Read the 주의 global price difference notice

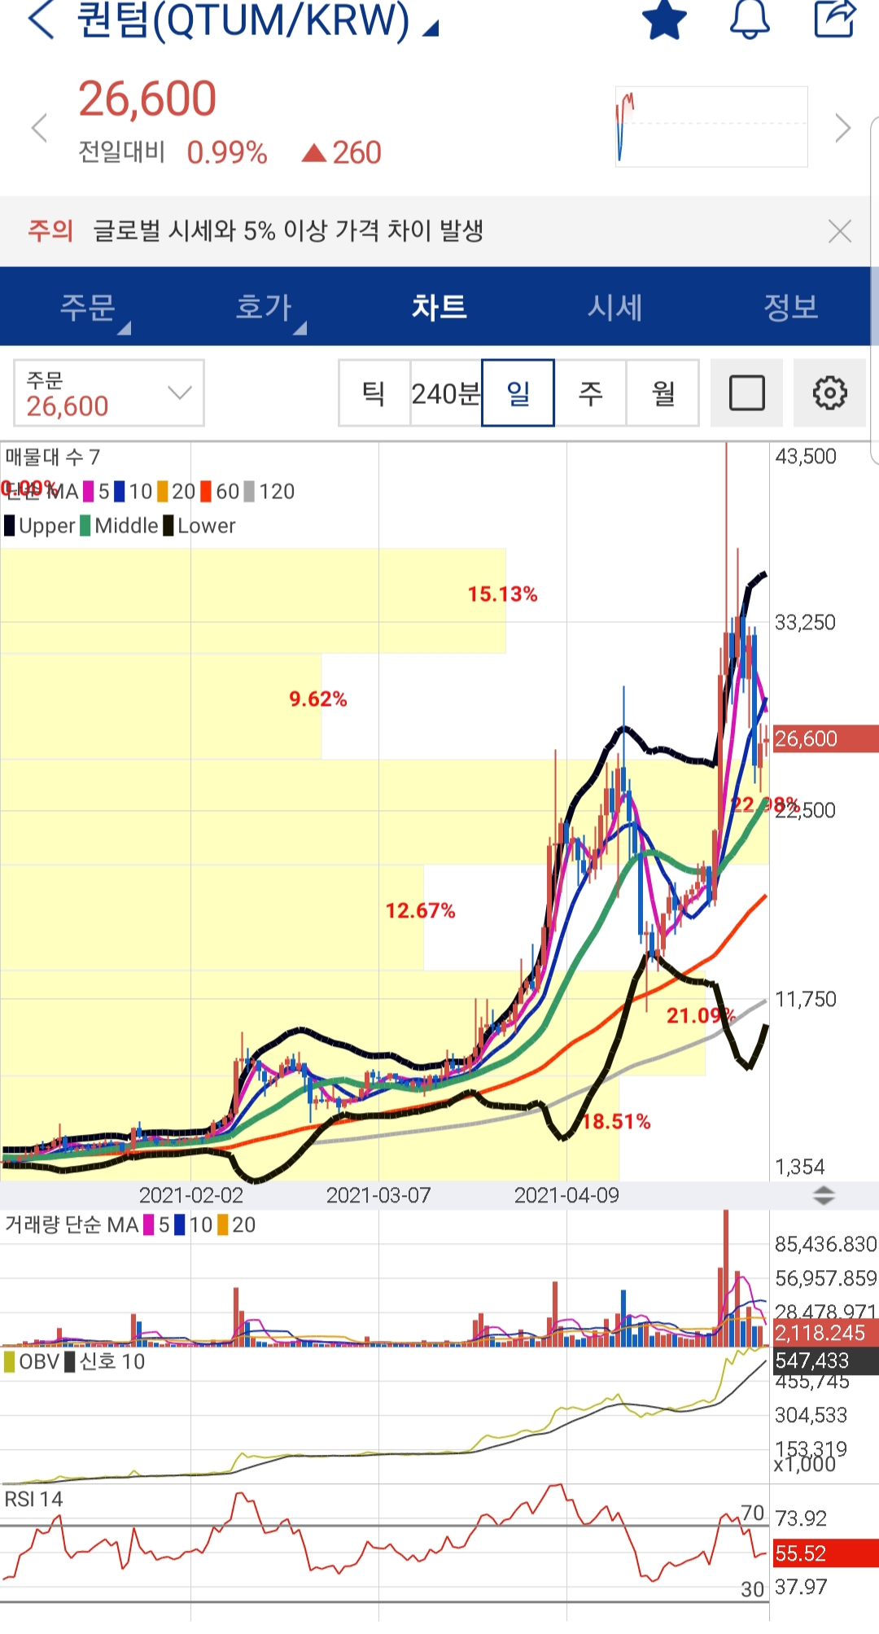pos(256,230)
